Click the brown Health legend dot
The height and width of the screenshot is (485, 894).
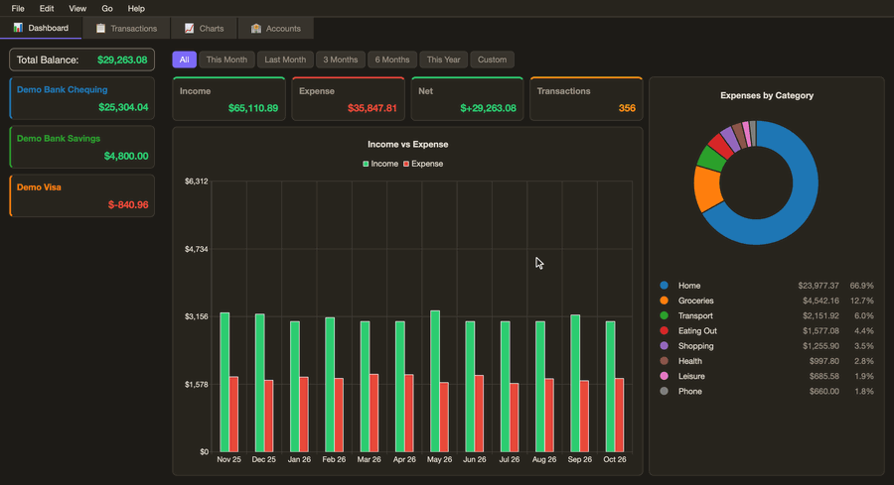coord(664,361)
